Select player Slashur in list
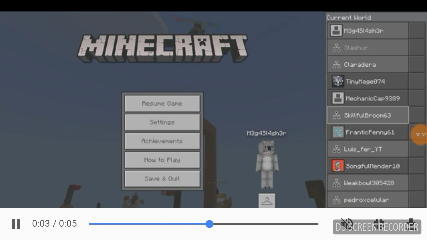 click(x=368, y=48)
